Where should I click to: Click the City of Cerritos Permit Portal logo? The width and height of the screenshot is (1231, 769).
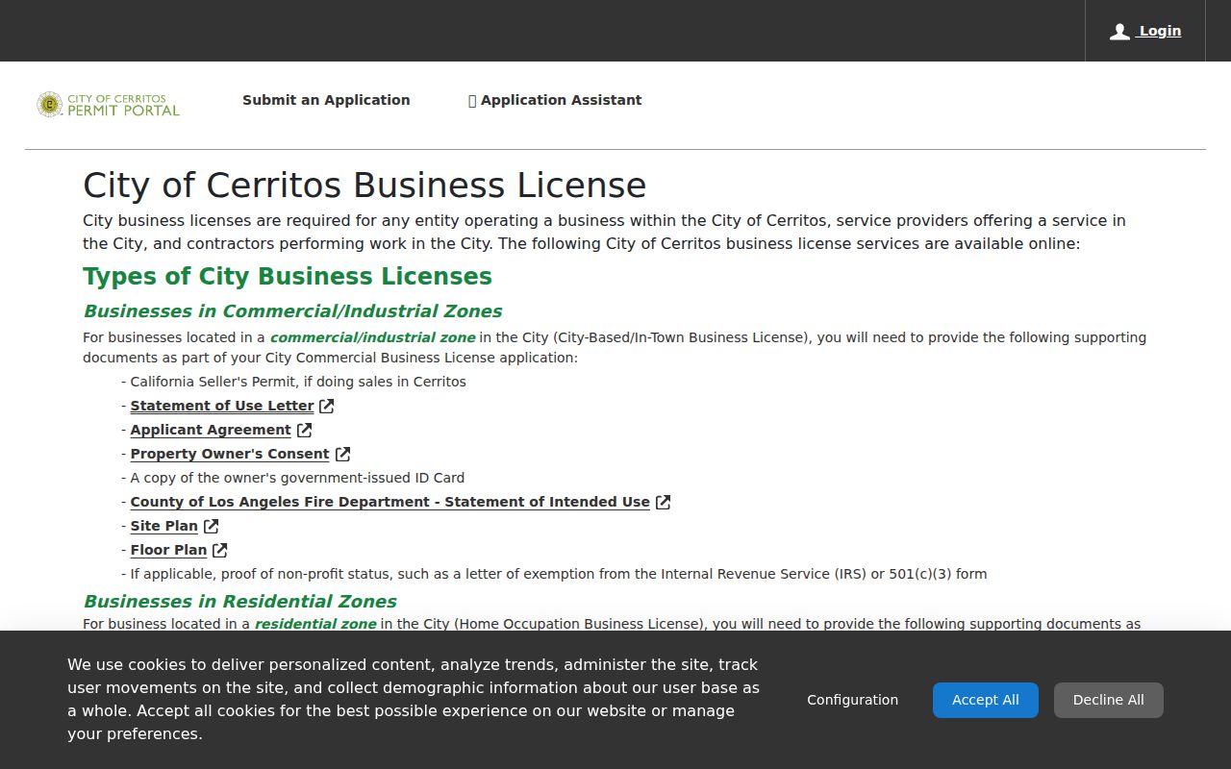(x=109, y=105)
